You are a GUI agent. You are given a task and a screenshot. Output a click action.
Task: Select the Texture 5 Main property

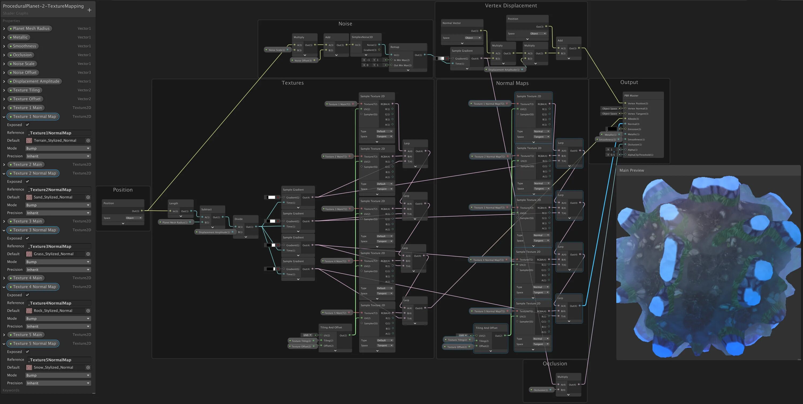[x=27, y=334]
